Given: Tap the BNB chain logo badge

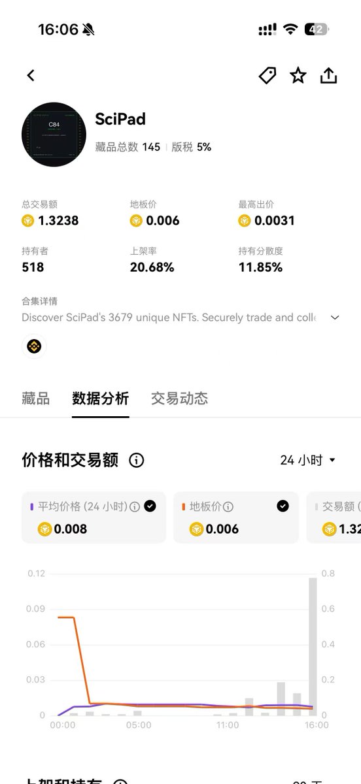Looking at the screenshot, I should point(34,346).
